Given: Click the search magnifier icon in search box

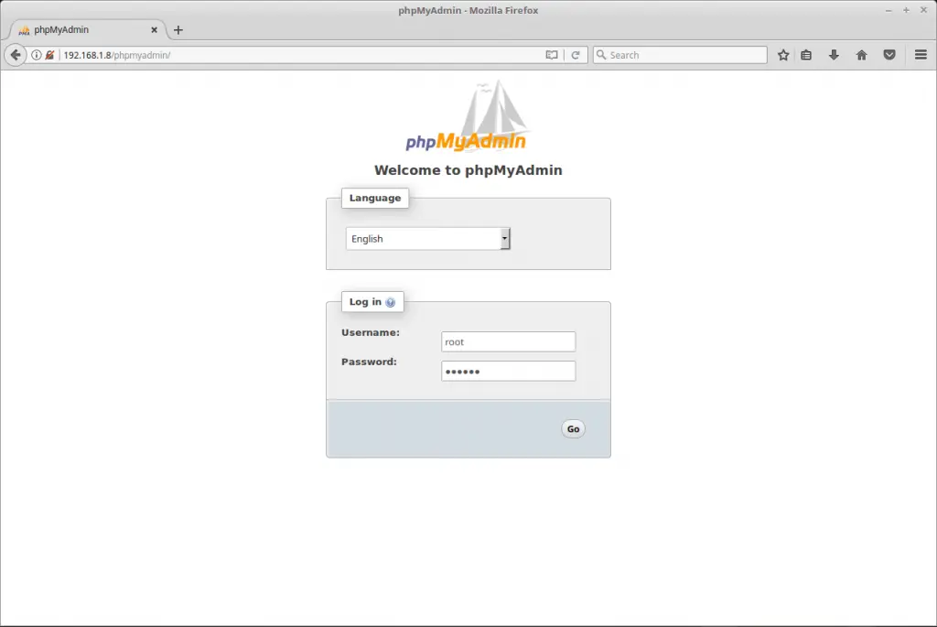Looking at the screenshot, I should click(601, 55).
